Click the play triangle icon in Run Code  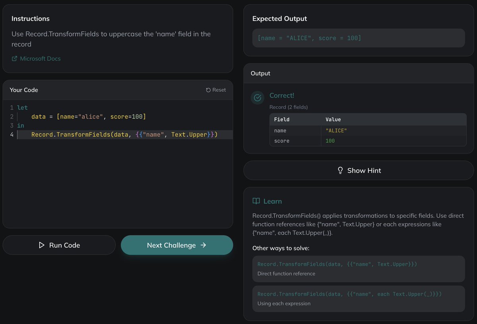tap(42, 245)
